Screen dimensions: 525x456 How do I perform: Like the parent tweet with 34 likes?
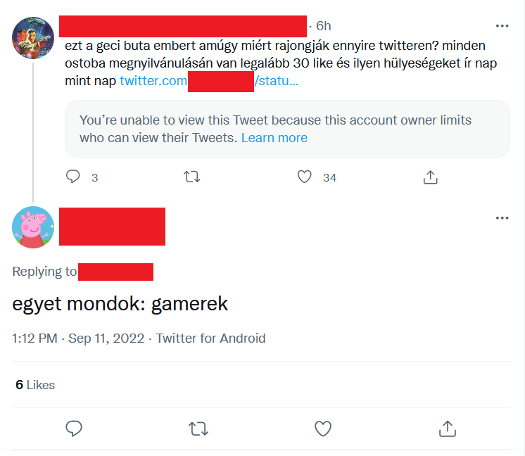(x=304, y=177)
